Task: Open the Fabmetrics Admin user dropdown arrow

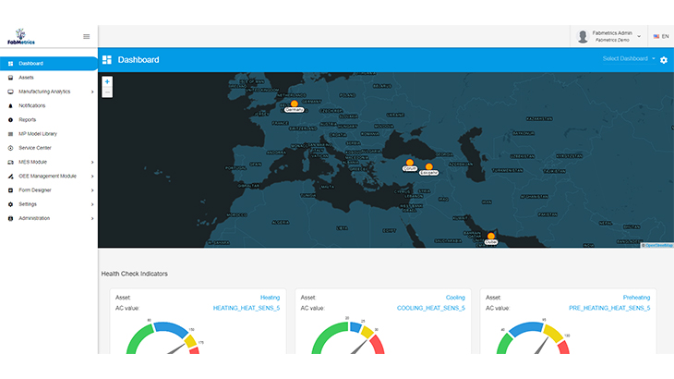Action: point(639,37)
